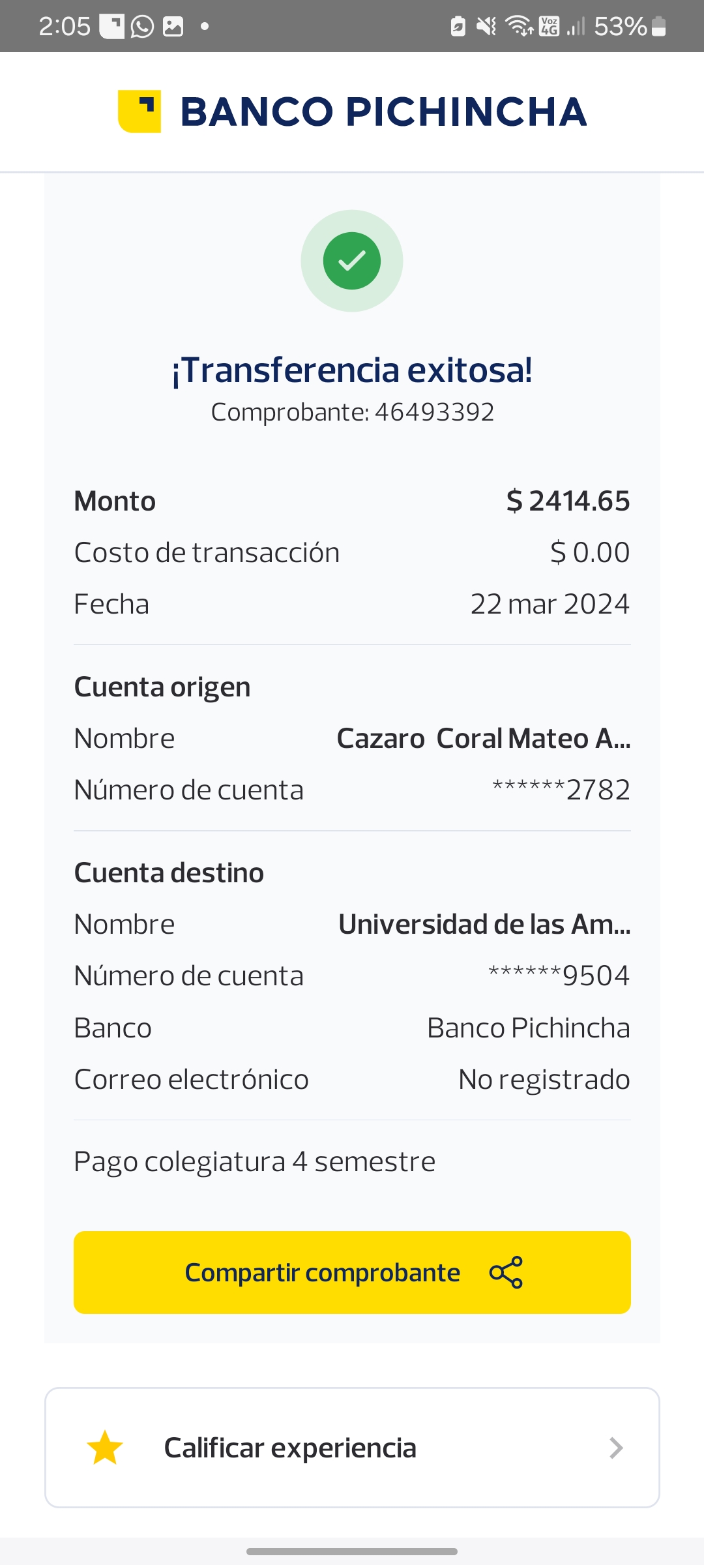Screen dimensions: 704x1565
Task: Tap the truncated destination name Universidad de las Am...
Action: click(x=484, y=925)
